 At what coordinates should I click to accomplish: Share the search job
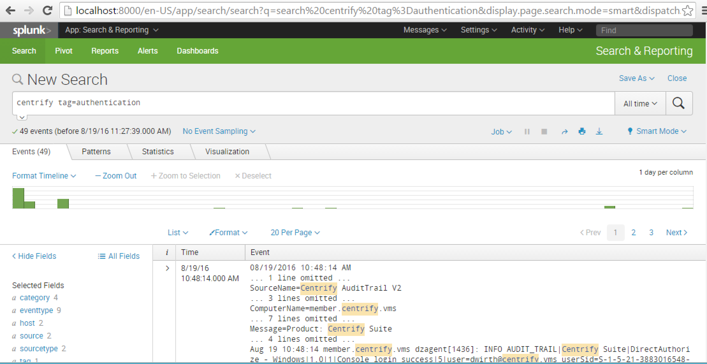(x=565, y=131)
